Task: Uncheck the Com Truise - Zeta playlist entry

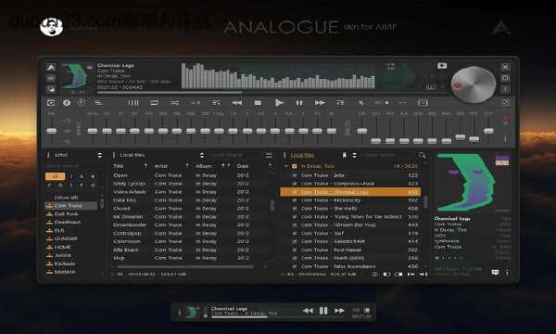Action: pos(295,175)
